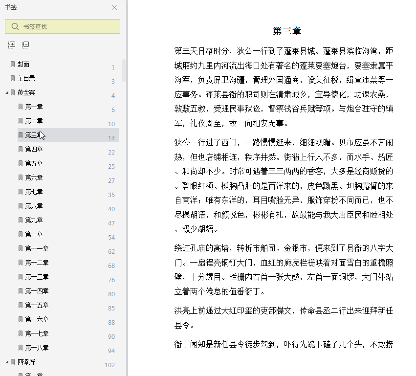
Task: Jump to 第一章 bookmark
Action: (34, 107)
